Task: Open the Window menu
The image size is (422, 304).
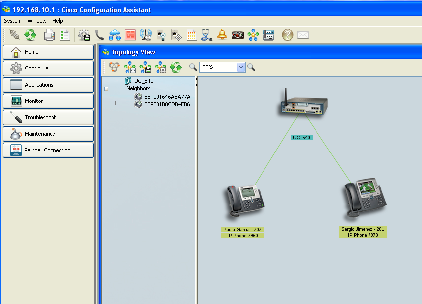Action: [37, 21]
